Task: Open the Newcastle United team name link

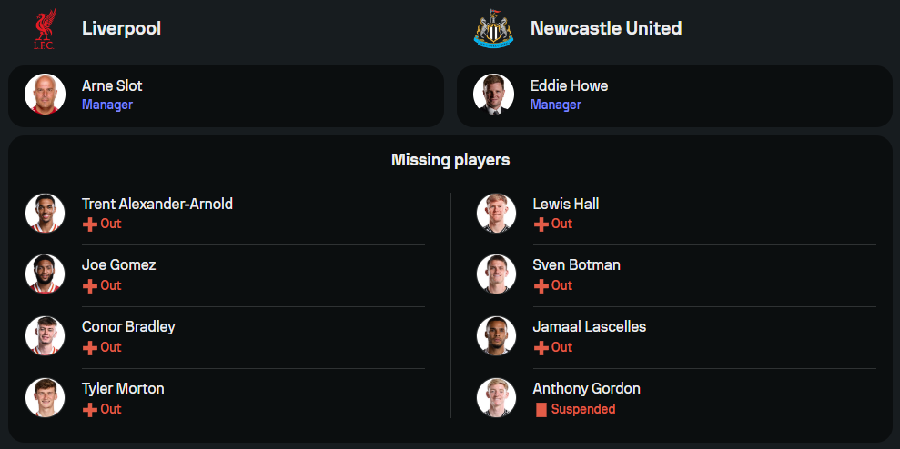Action: (605, 28)
